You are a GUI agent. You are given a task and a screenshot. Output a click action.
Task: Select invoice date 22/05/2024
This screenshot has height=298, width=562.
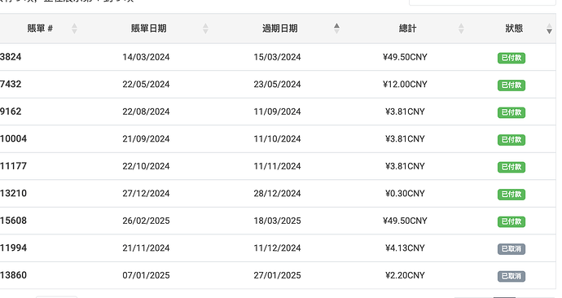[x=146, y=84]
